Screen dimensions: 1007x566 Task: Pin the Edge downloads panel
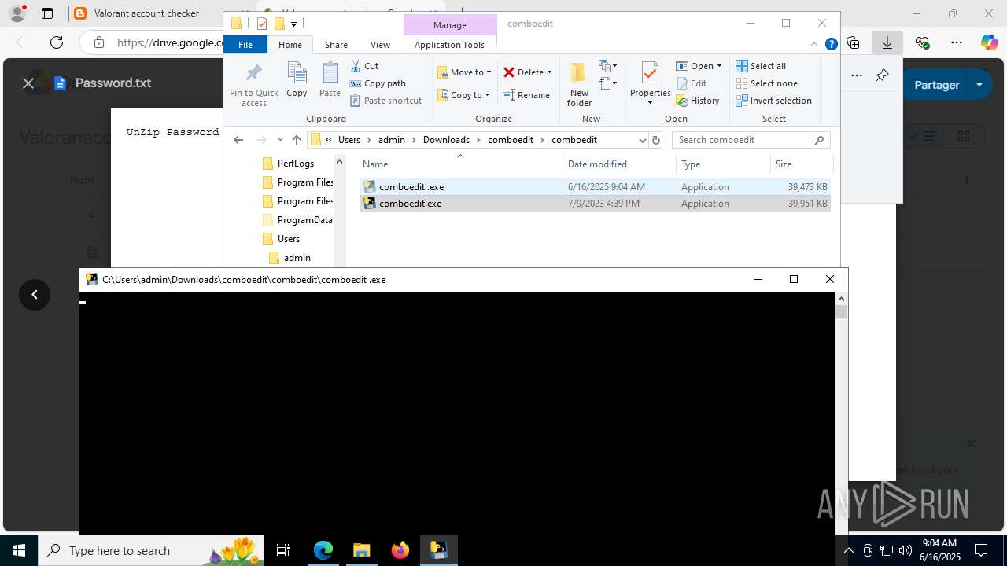[x=882, y=75]
